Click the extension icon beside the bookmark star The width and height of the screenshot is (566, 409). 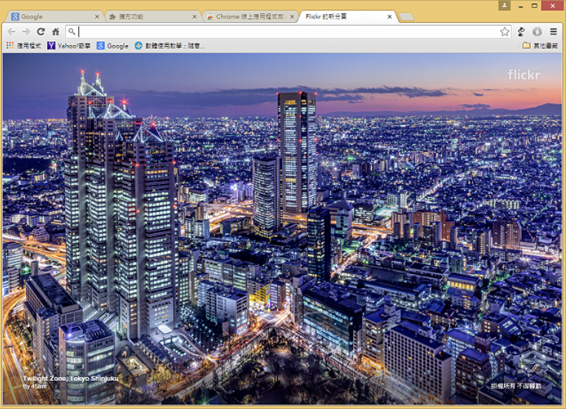(x=521, y=32)
